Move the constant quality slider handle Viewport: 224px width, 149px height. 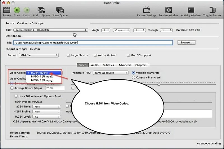[159, 84]
